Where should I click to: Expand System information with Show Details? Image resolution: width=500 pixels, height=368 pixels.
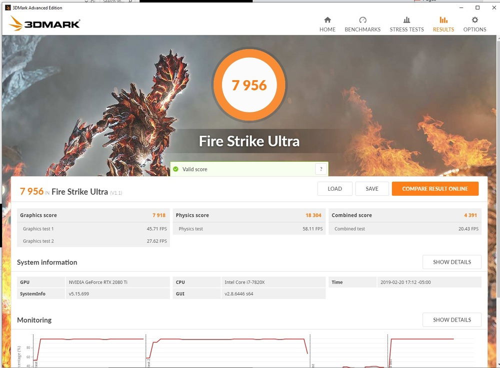(x=451, y=262)
